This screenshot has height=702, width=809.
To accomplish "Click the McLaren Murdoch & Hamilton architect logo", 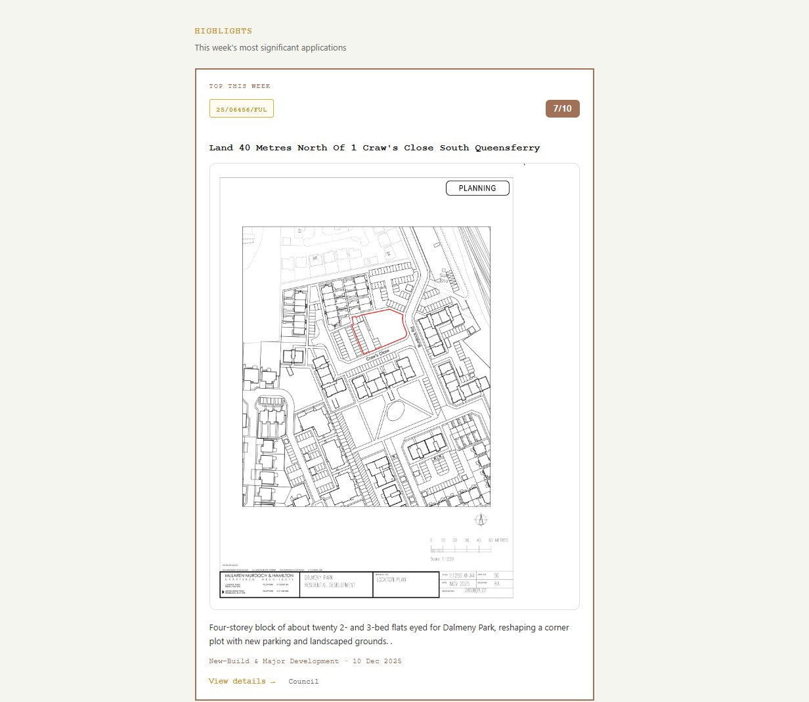I will tap(259, 578).
